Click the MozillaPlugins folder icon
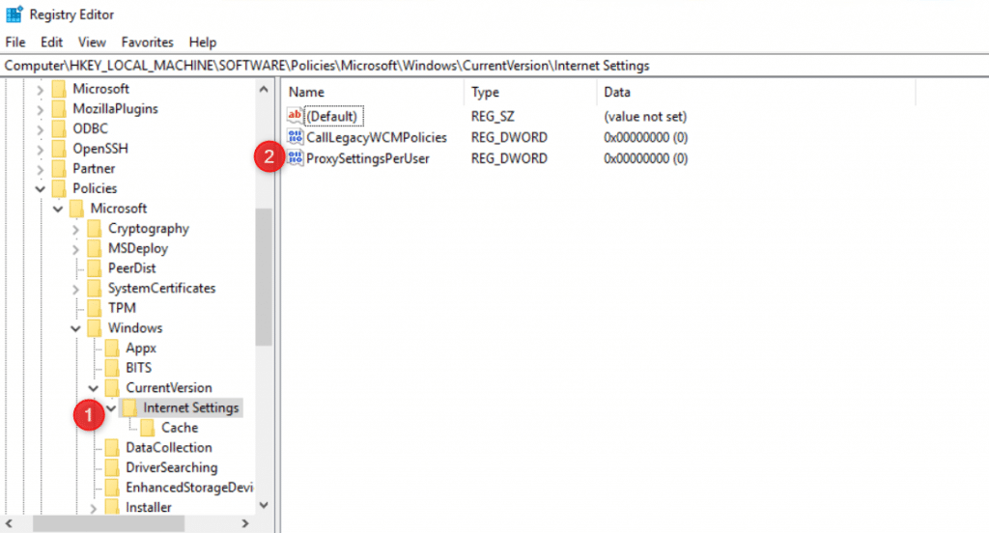The image size is (989, 533). (x=59, y=108)
